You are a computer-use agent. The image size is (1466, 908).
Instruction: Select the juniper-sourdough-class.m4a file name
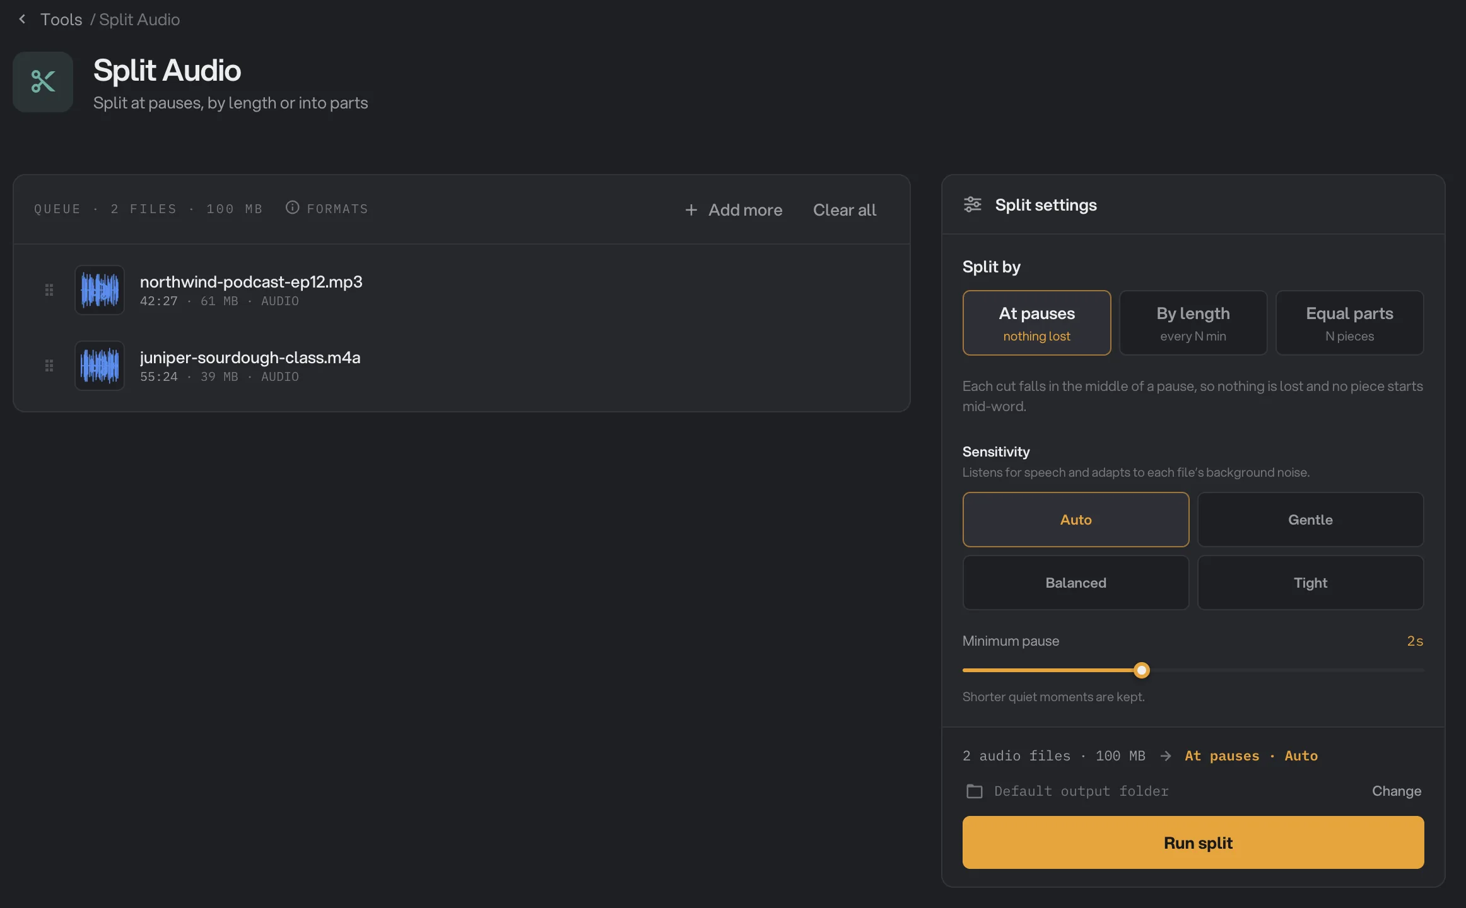(x=250, y=357)
